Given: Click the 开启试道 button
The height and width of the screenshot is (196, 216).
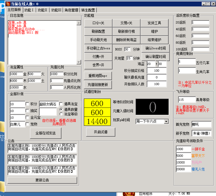Looking at the screenshot, I should coord(97,132).
